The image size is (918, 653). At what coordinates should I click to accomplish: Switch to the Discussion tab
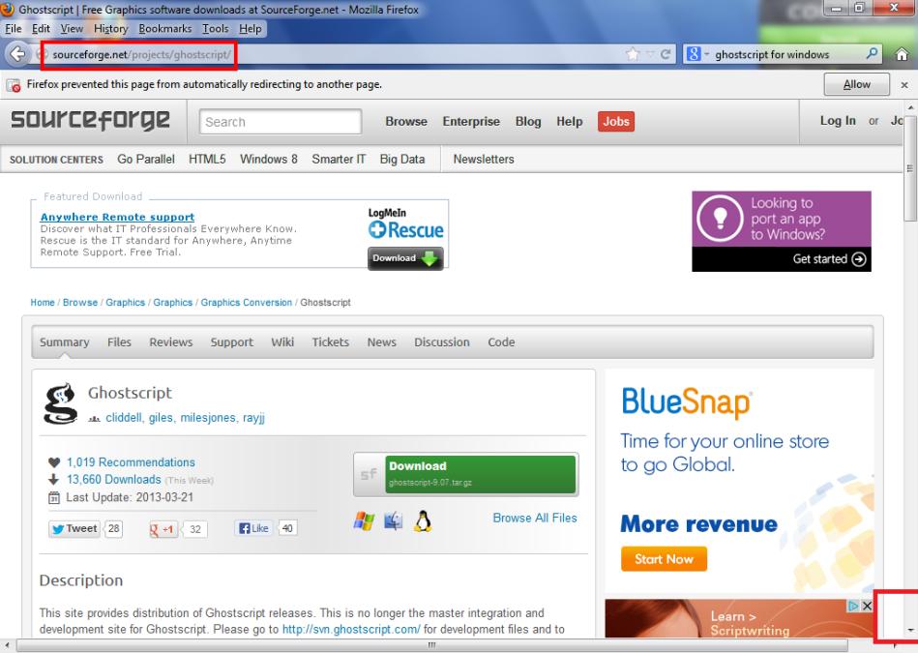[442, 342]
